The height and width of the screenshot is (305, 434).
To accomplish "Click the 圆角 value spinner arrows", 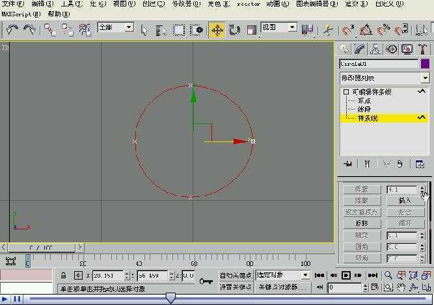I will (422, 247).
